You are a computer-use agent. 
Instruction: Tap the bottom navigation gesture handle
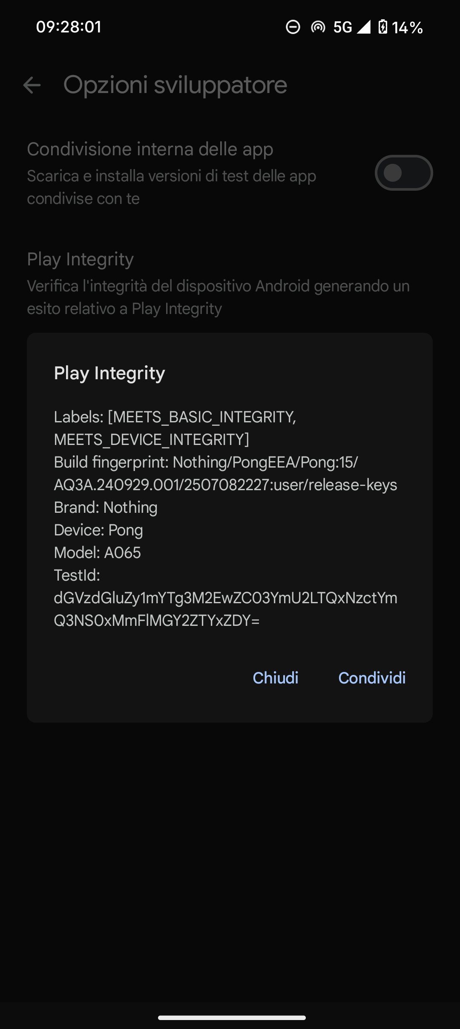(232, 1017)
